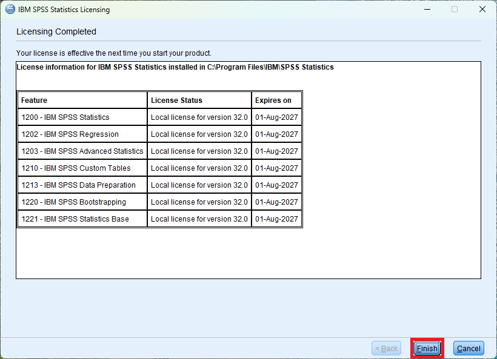Click the IBM SPSS Statistics Licensing window title

[x=64, y=10]
